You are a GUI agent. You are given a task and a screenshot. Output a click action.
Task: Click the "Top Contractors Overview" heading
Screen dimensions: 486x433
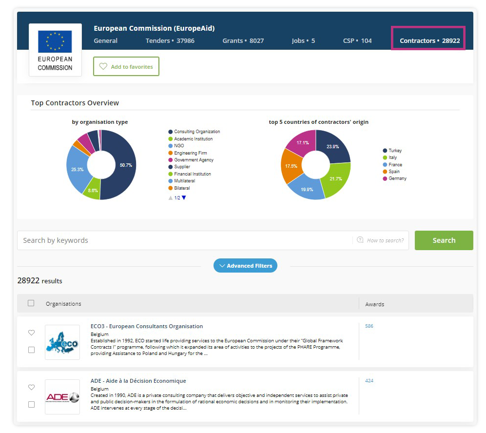(x=75, y=103)
